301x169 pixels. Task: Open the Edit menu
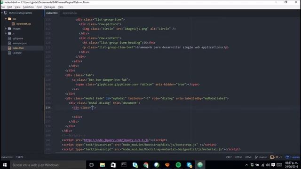pyautogui.click(x=9, y=7)
